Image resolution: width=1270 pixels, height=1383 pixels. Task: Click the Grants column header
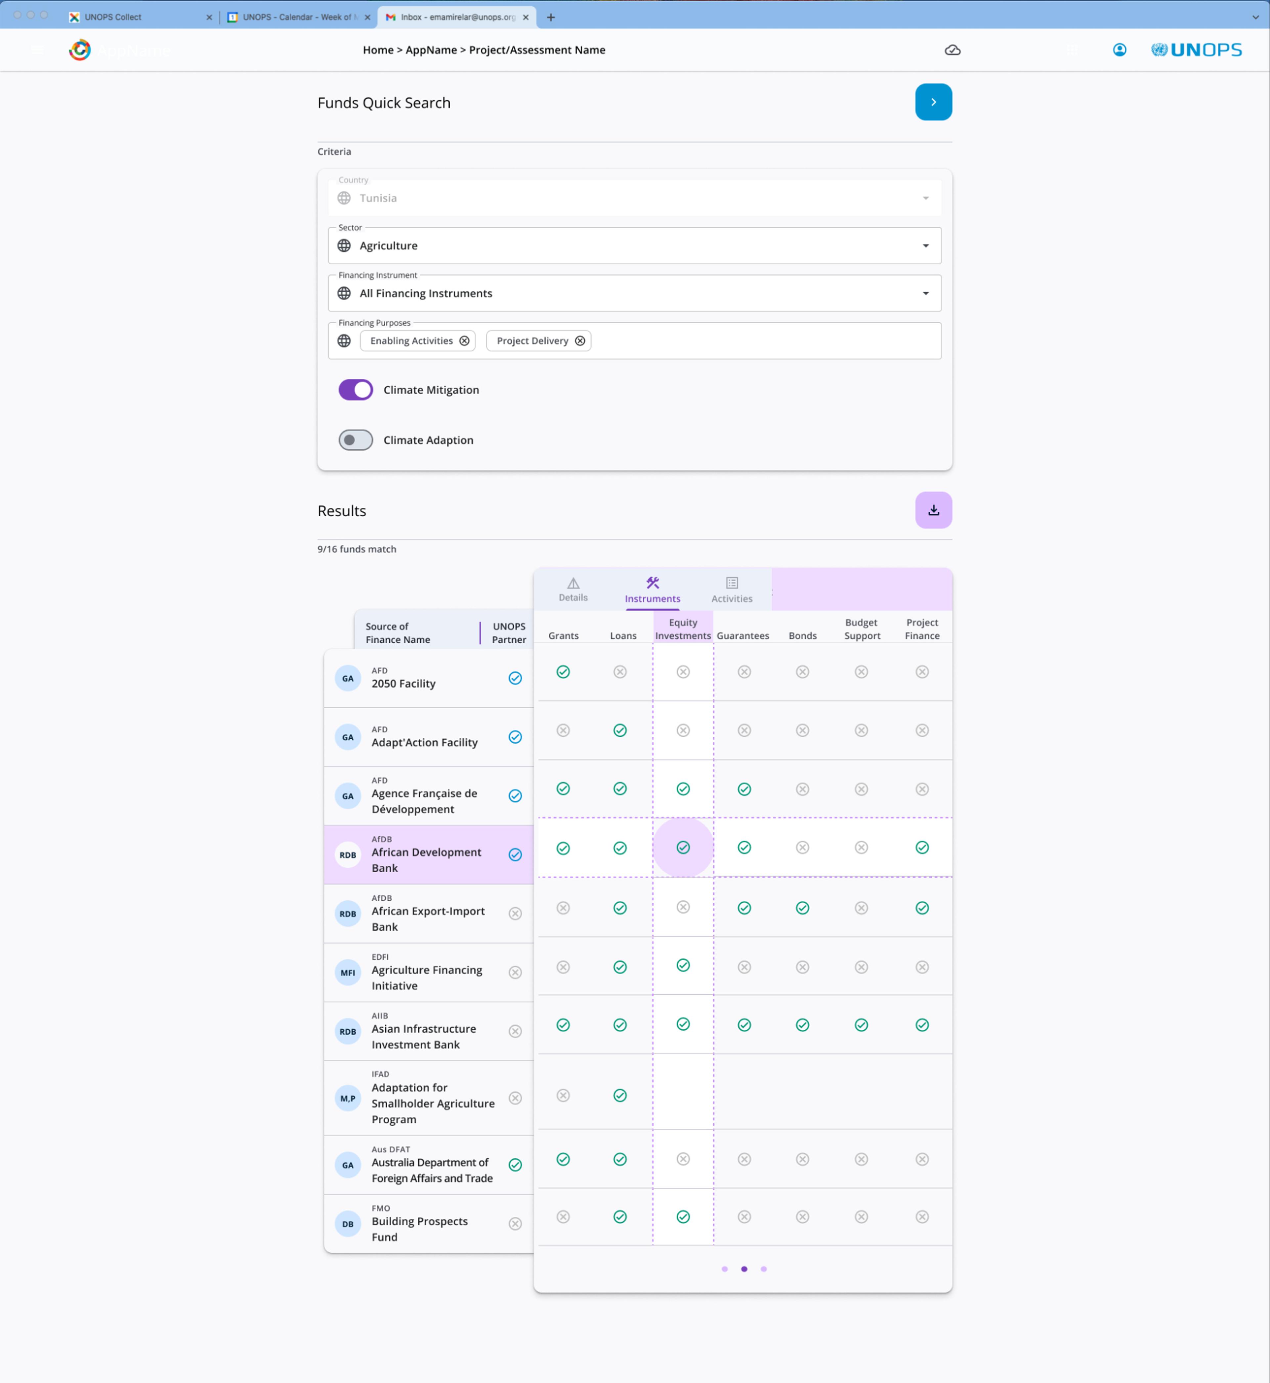point(564,636)
